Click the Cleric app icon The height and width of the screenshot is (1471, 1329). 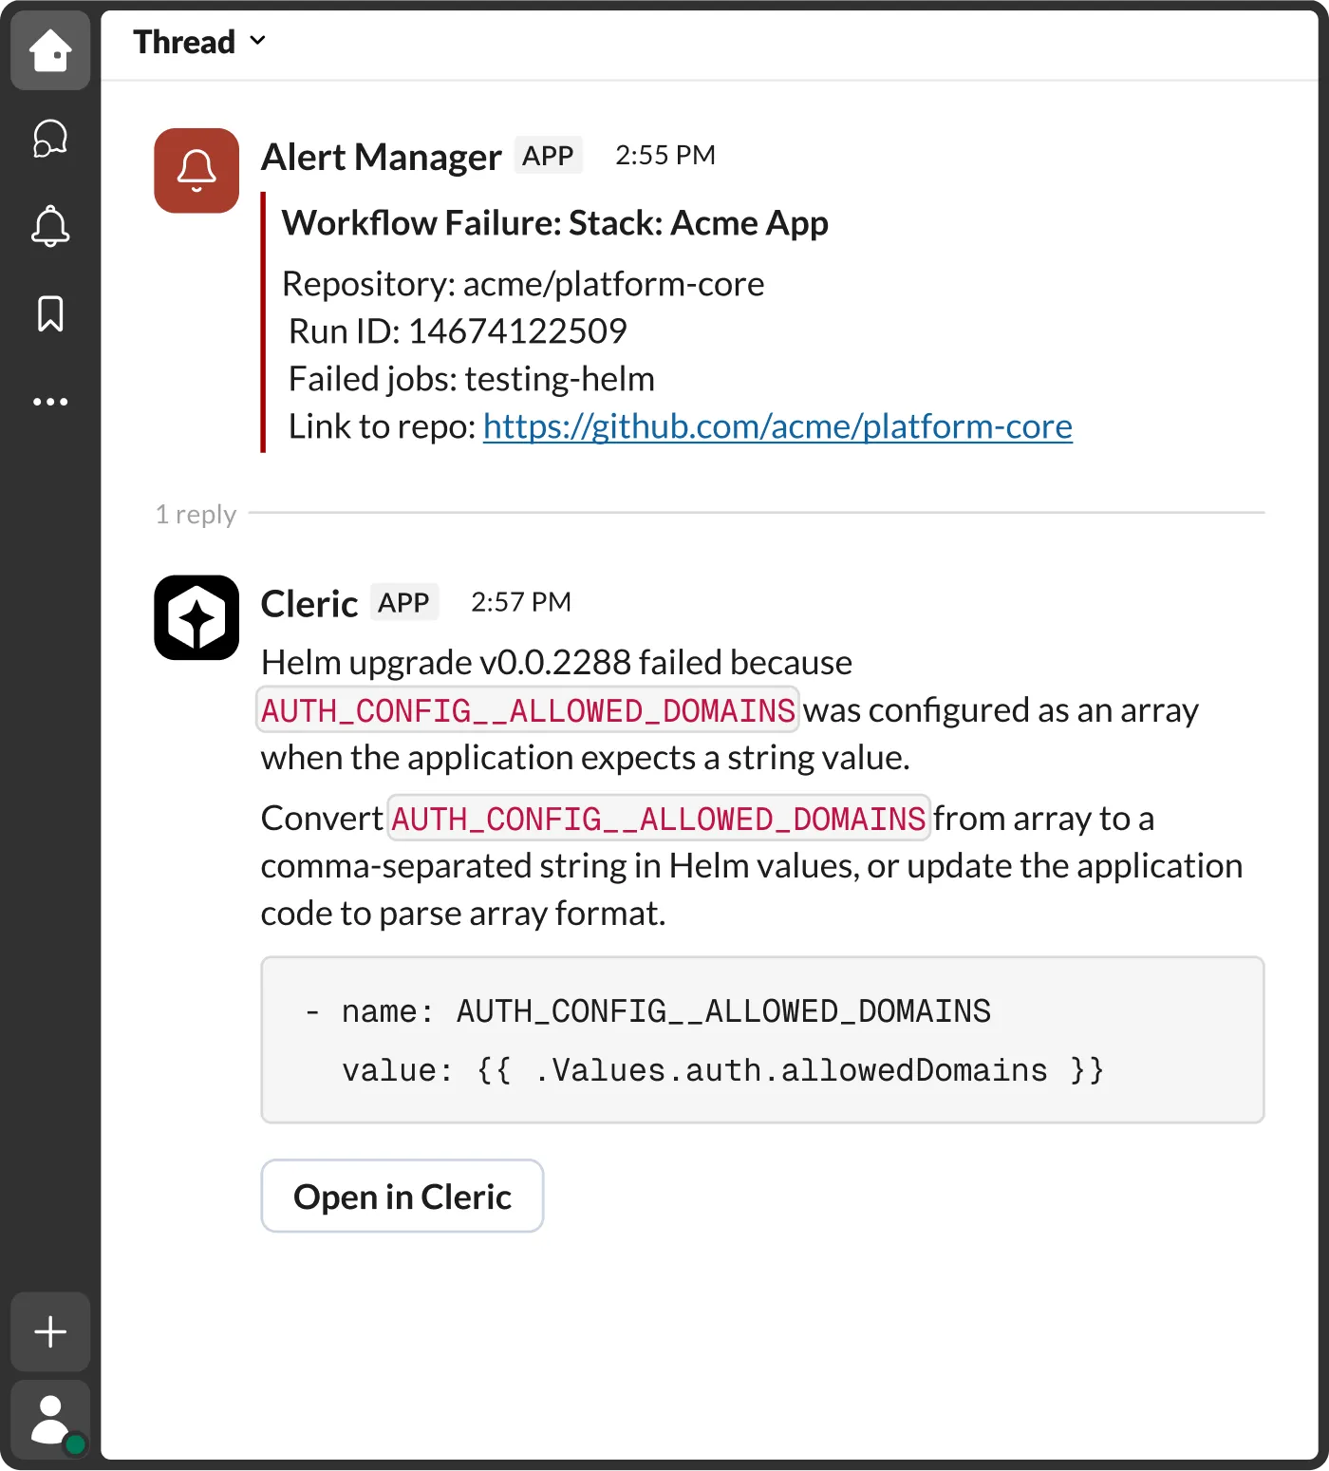[196, 617]
